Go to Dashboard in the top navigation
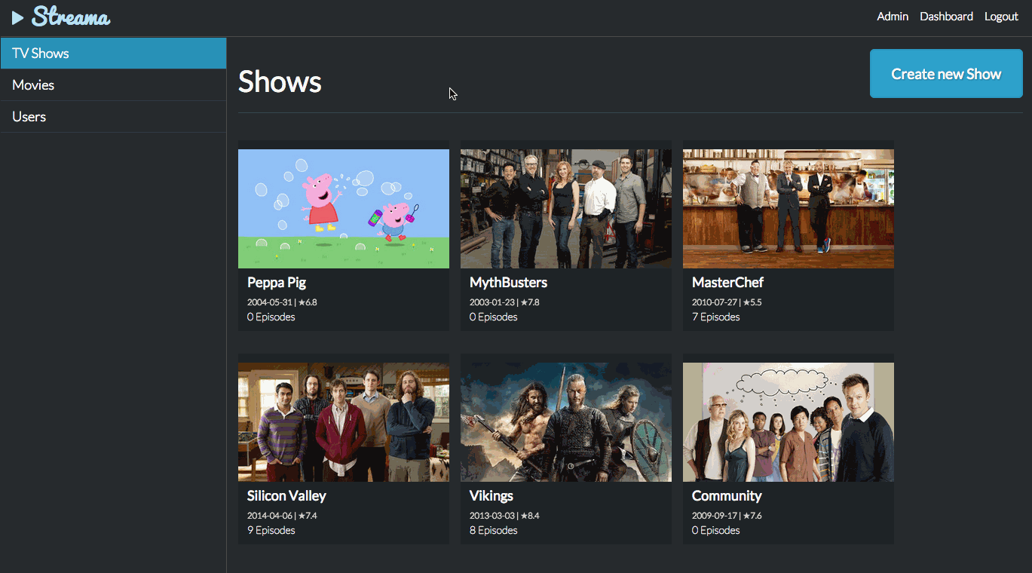Screen dimensions: 1032x573 click(946, 17)
